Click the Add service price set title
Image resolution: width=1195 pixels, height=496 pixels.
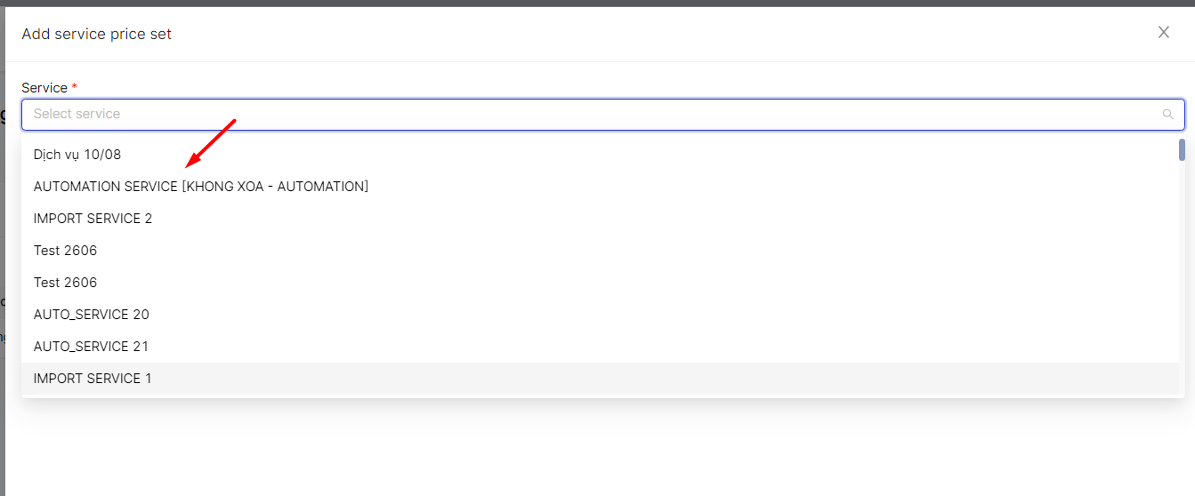(96, 34)
